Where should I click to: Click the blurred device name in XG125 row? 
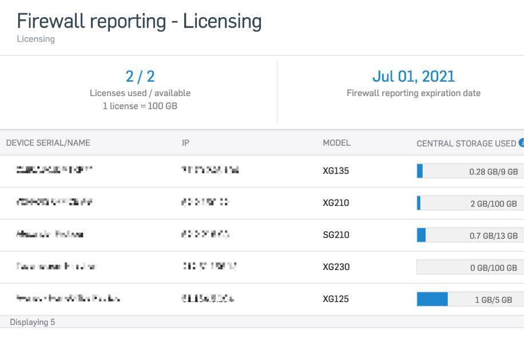(68, 298)
